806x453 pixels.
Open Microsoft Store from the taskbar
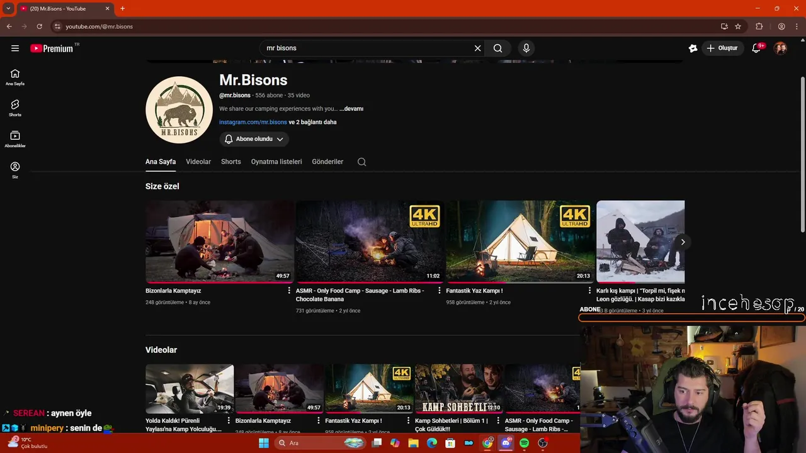[x=450, y=443]
